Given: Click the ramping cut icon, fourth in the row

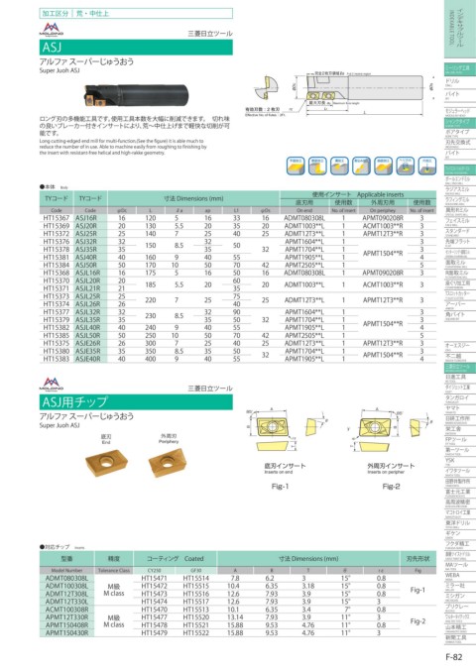Looking at the screenshot, I should [361, 166].
